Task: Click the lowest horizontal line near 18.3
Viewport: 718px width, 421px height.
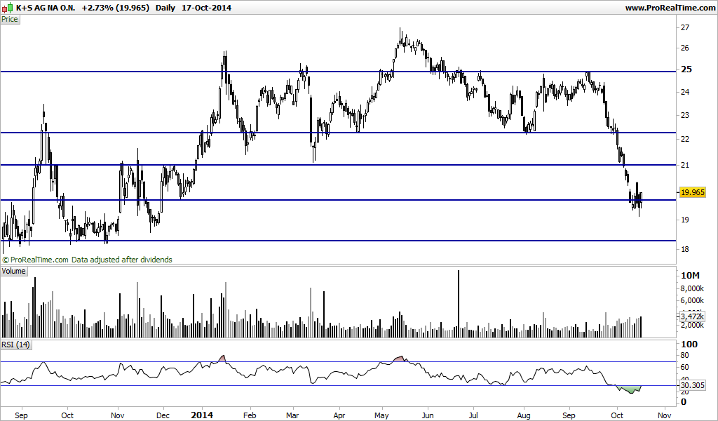Action: tap(338, 241)
